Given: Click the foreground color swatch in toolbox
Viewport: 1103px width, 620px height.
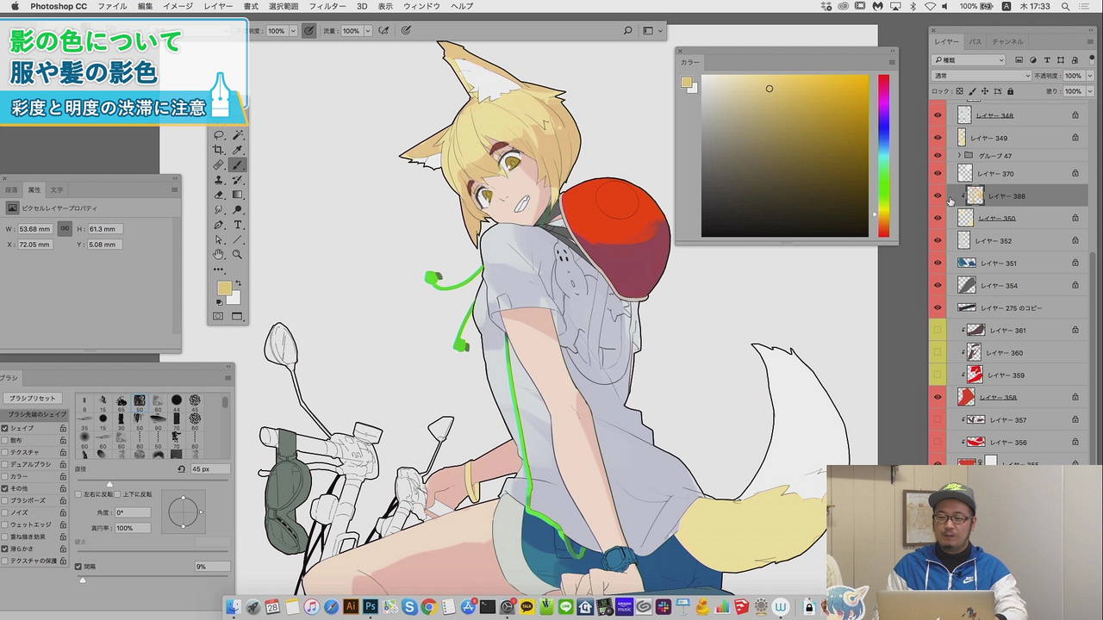Looking at the screenshot, I should 224,288.
